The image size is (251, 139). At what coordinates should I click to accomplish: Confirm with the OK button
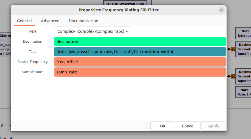tap(163, 126)
